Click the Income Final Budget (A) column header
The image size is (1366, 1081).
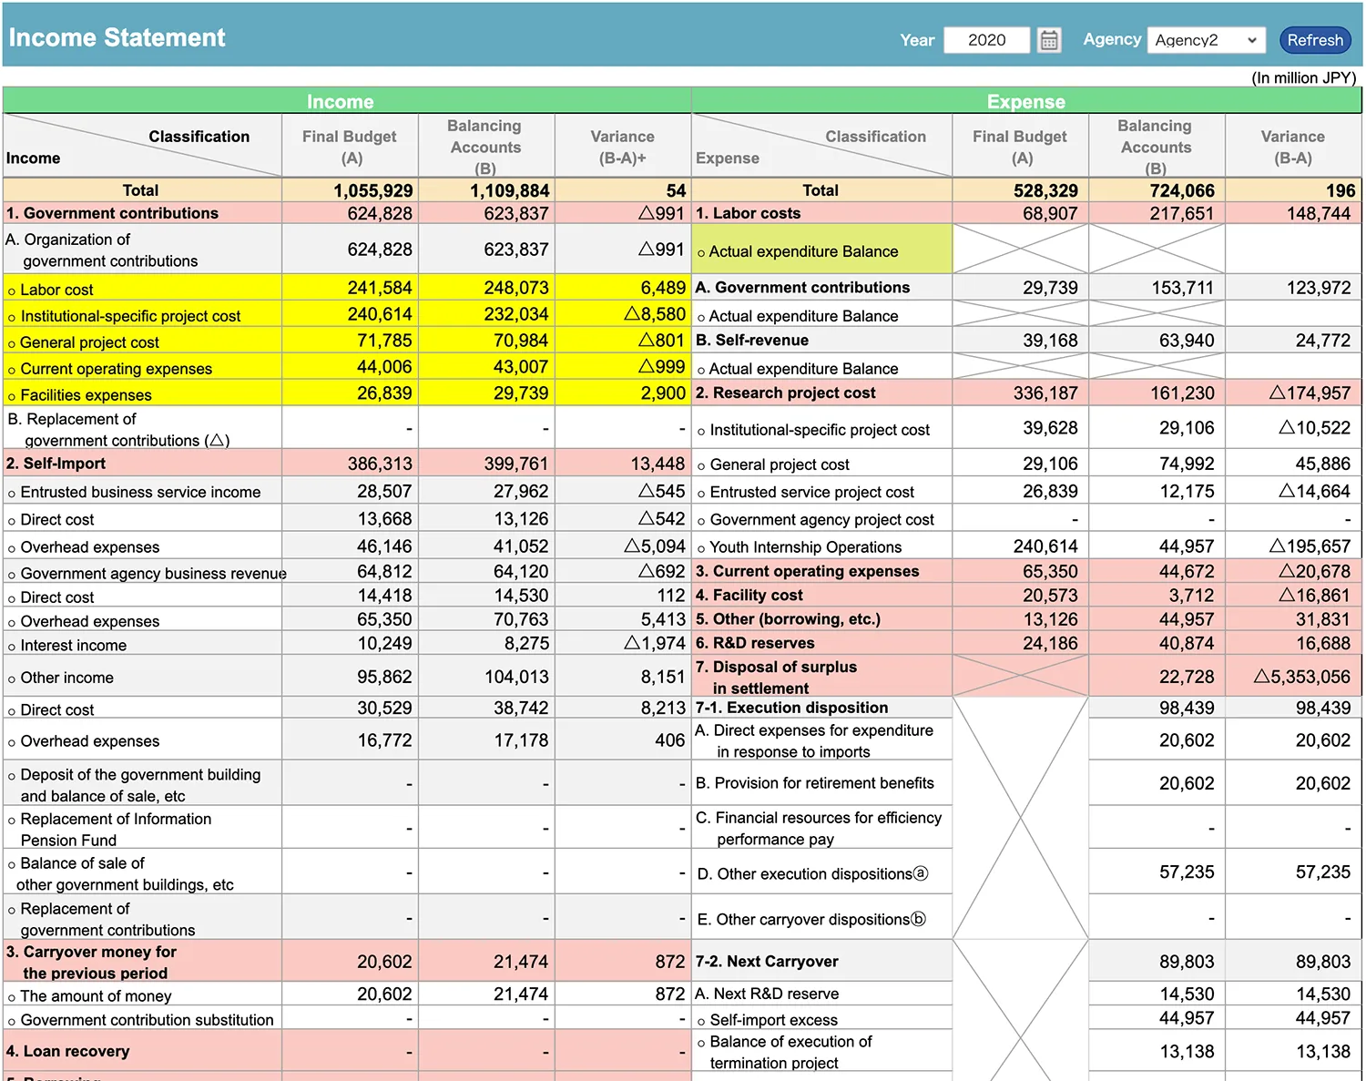(x=350, y=146)
